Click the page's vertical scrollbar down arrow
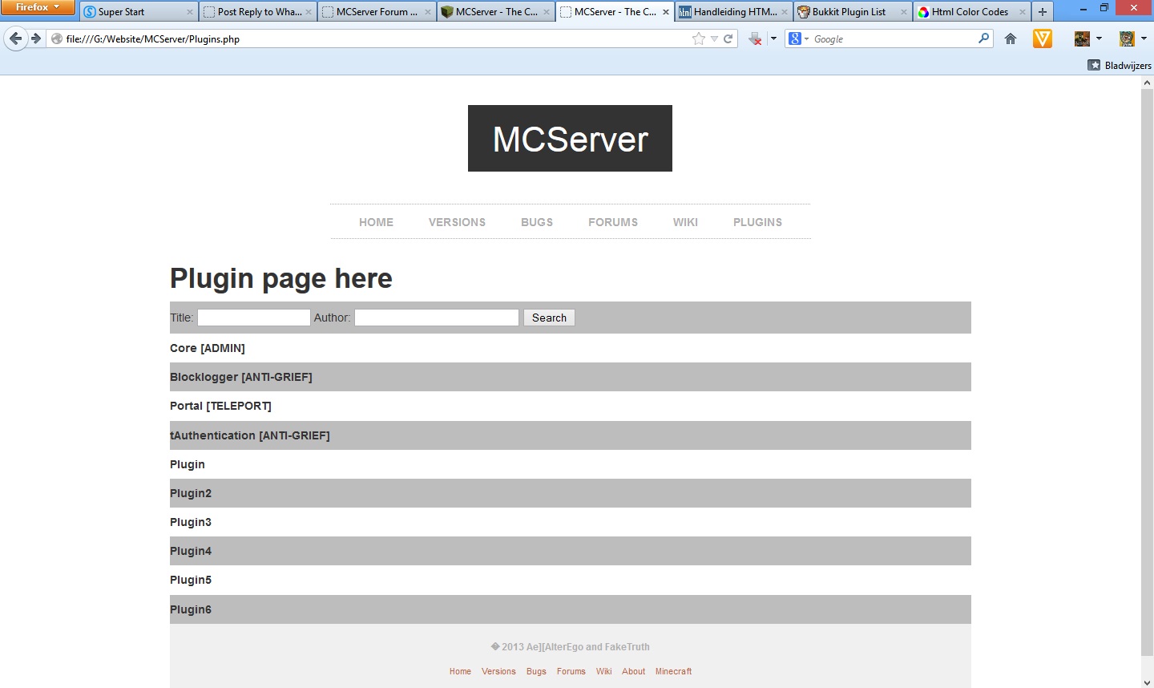1154x688 pixels. (x=1147, y=682)
